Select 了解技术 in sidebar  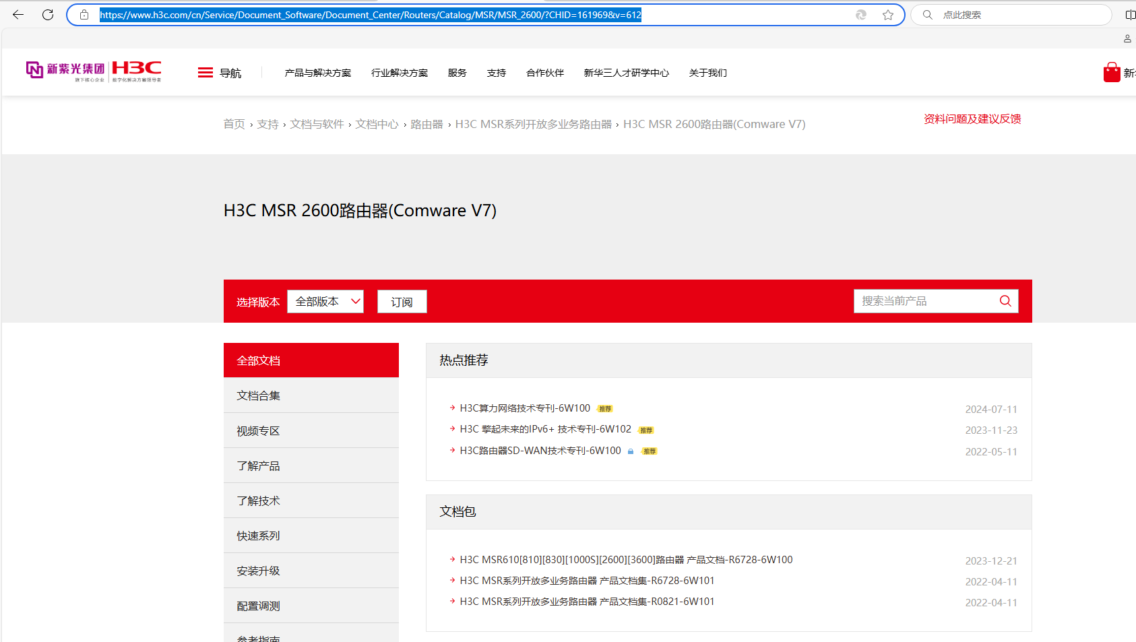tap(311, 501)
